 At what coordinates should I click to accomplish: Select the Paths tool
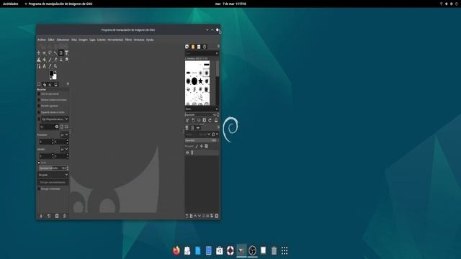[x=38, y=66]
